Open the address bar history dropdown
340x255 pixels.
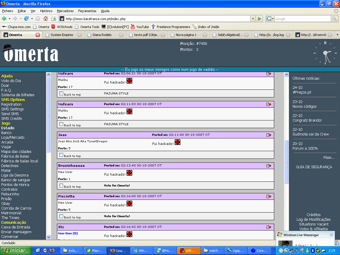[x=253, y=19]
